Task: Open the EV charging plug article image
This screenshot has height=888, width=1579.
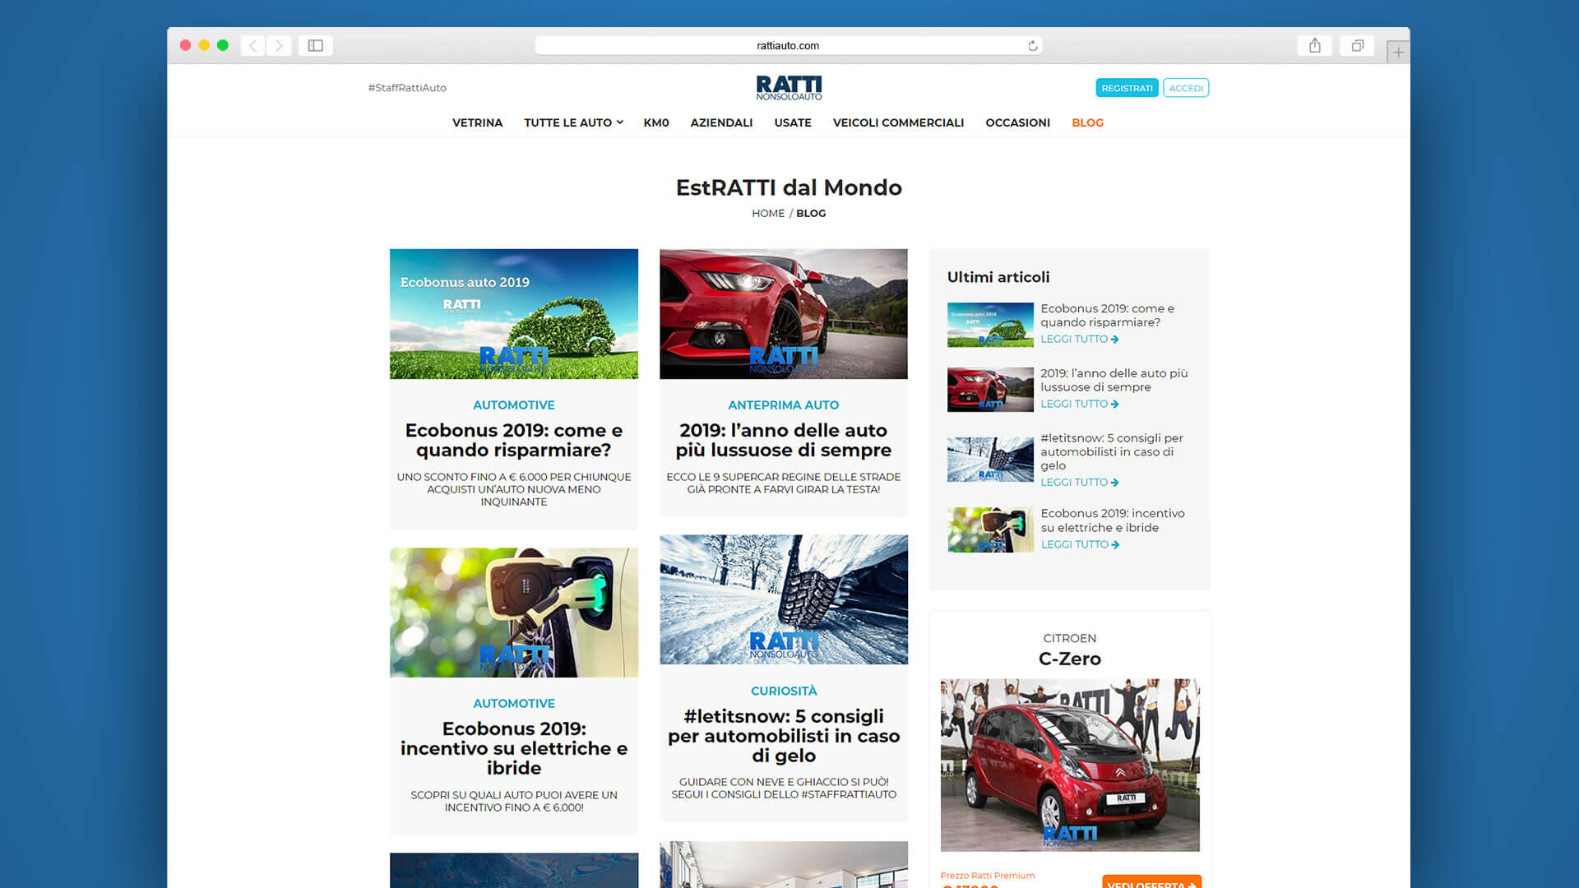Action: coord(514,613)
